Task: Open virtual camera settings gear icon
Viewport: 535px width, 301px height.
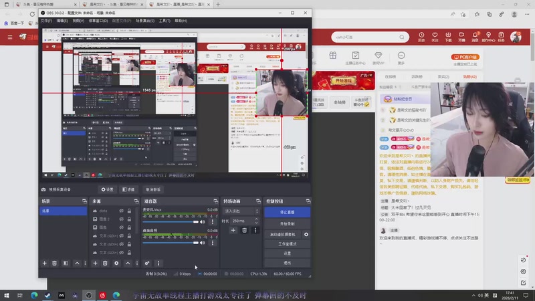Action: tap(306, 235)
